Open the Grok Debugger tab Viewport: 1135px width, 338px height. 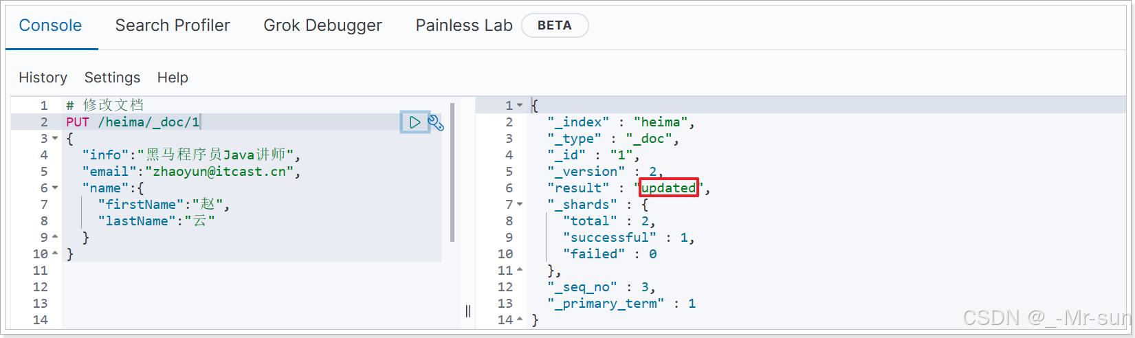[322, 25]
